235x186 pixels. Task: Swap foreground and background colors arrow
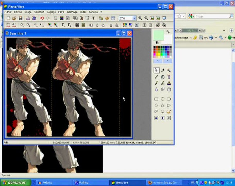[x=168, y=32]
